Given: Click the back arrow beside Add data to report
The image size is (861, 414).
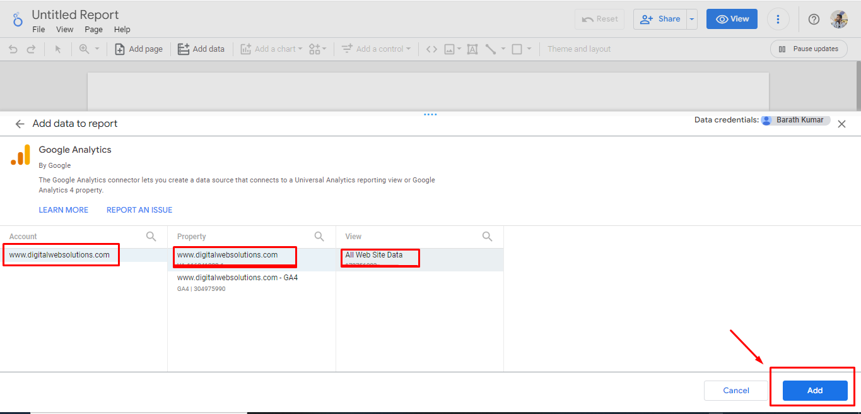Looking at the screenshot, I should [x=20, y=124].
